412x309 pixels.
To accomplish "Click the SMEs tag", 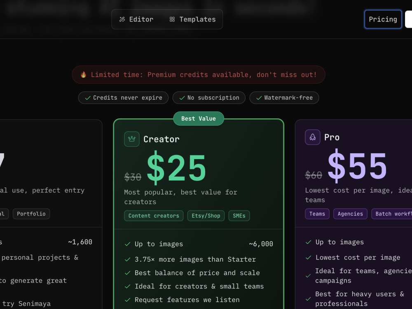I will 239,216.
